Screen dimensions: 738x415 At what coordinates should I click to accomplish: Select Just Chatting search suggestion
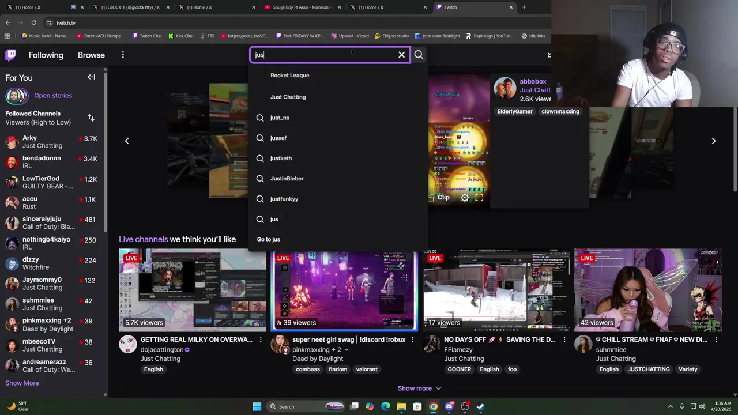click(x=288, y=97)
